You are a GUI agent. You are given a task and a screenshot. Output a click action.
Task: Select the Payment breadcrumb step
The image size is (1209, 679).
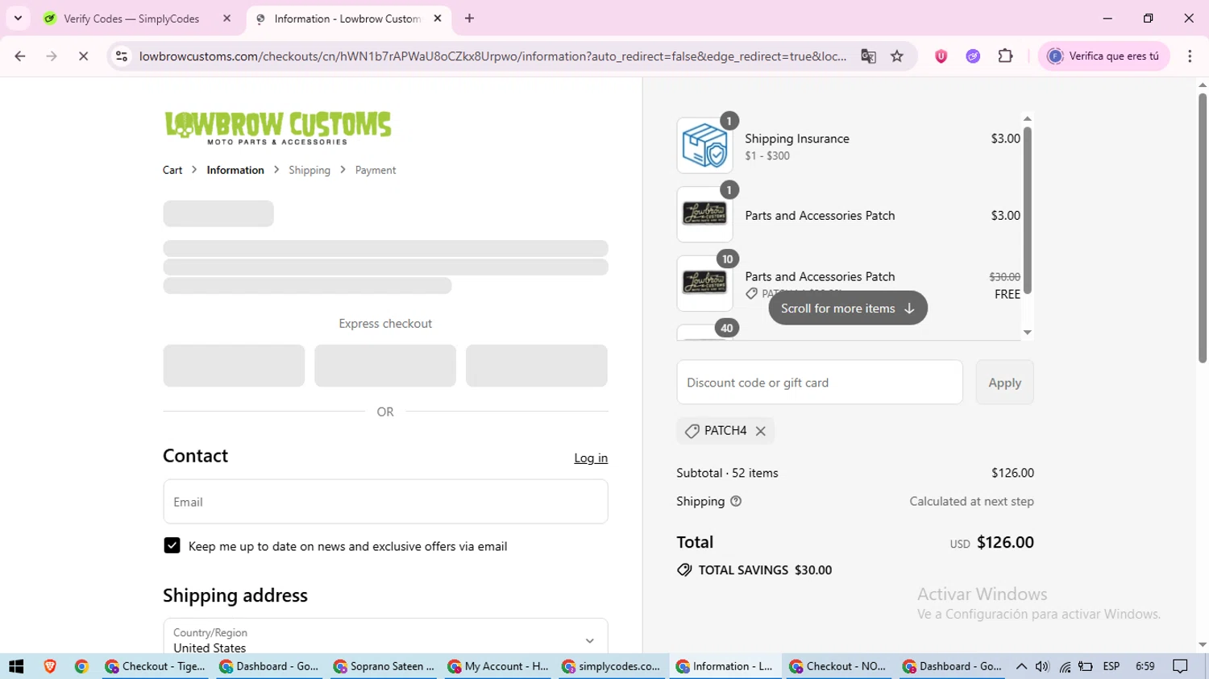(x=376, y=170)
